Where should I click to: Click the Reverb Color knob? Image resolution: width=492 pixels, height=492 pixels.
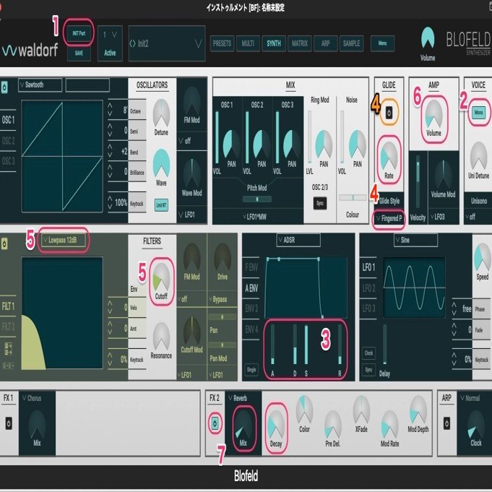(x=304, y=410)
